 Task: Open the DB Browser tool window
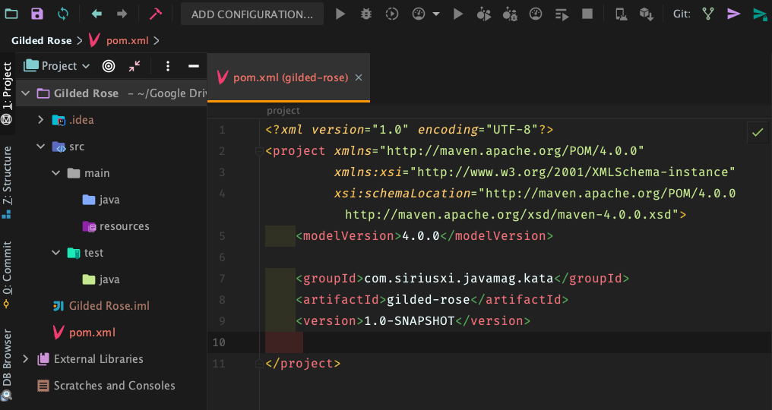(7, 364)
